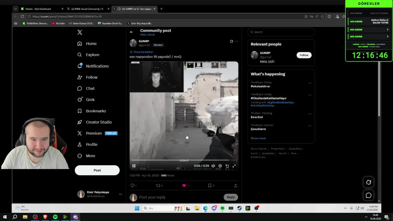Click the floating chat bubble button

[368, 196]
